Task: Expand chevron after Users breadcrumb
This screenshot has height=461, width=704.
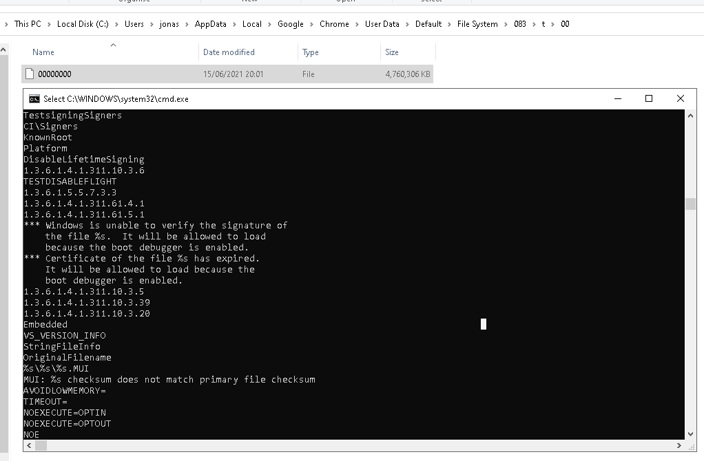Action: pos(152,24)
